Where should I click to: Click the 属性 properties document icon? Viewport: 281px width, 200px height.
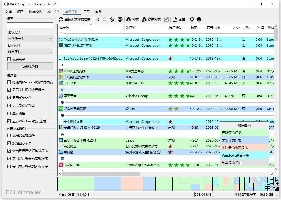(174, 19)
